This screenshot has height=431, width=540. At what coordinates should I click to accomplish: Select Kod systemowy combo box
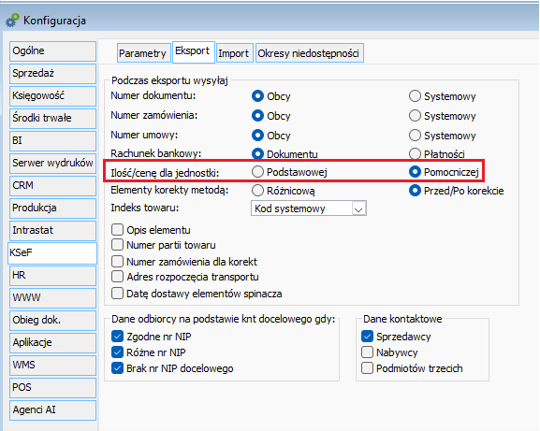309,208
